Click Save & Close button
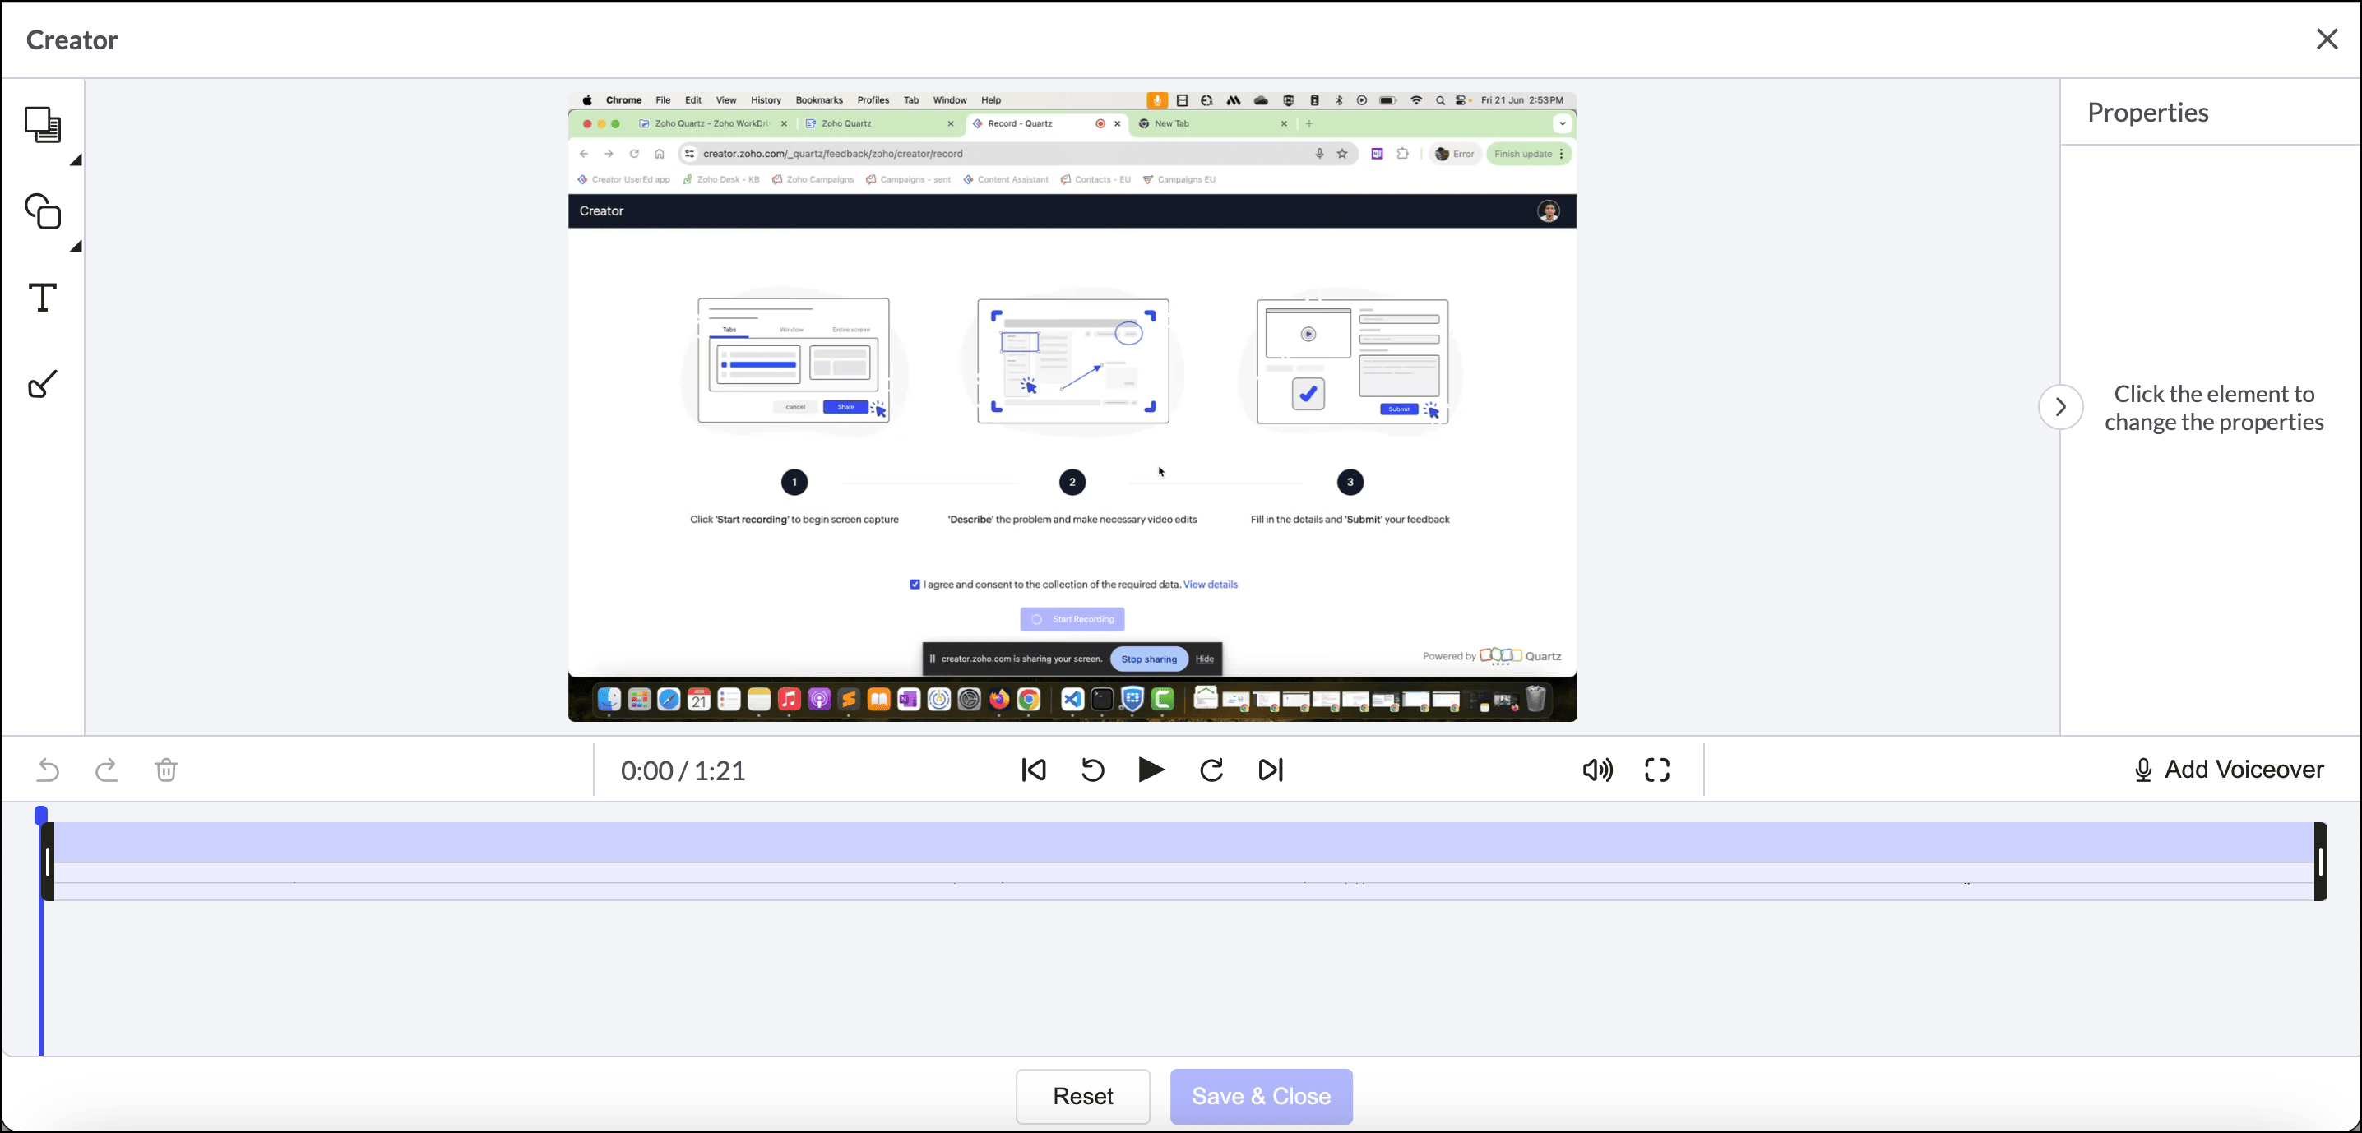Viewport: 2362px width, 1133px height. pyautogui.click(x=1261, y=1096)
